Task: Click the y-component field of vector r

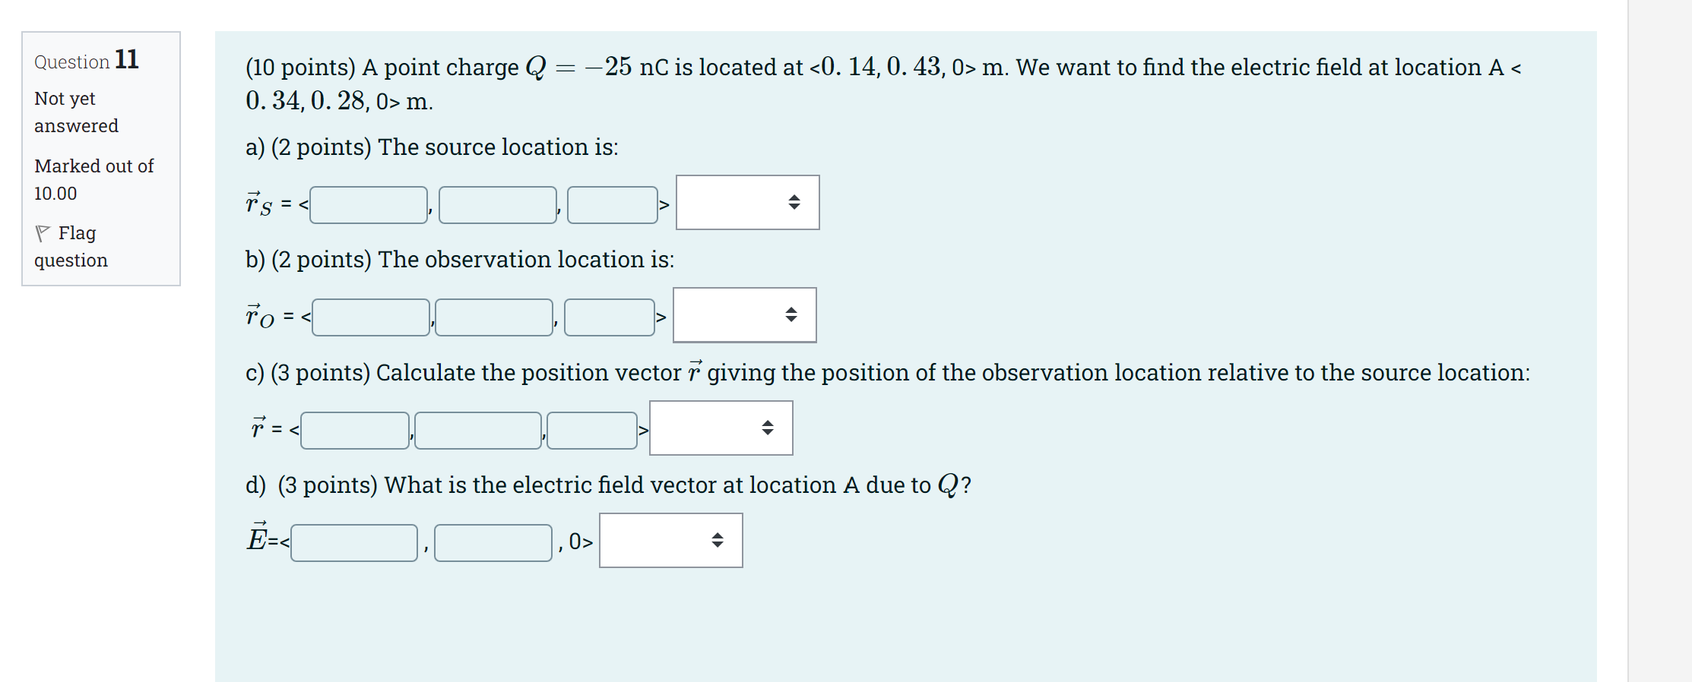Action: 477,429
